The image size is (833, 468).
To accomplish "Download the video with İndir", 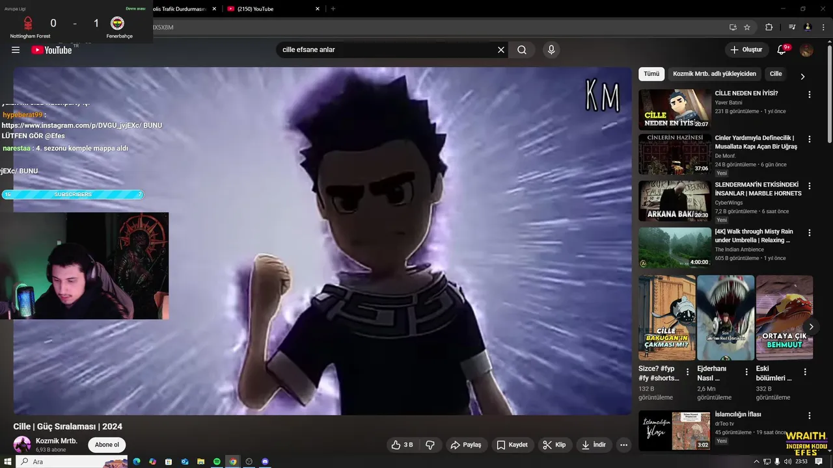I will [594, 445].
